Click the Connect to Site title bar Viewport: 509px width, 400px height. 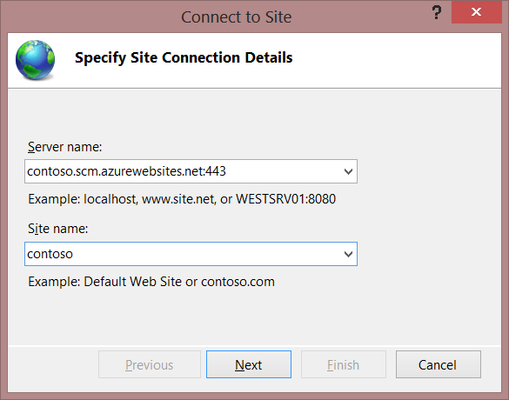(237, 17)
